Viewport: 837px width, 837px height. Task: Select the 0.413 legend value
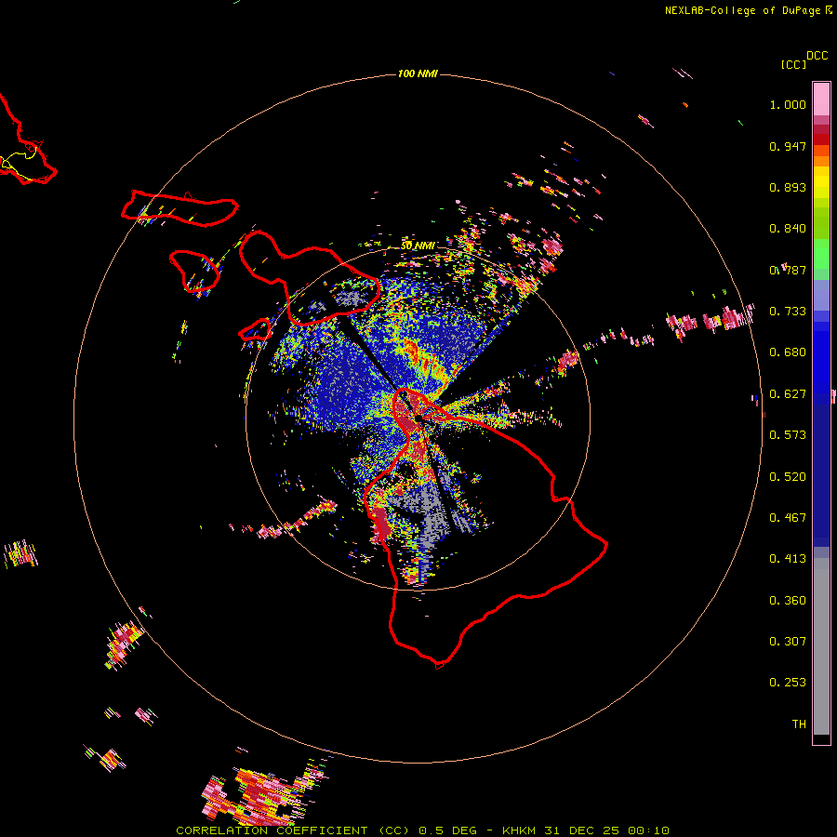[x=788, y=559]
